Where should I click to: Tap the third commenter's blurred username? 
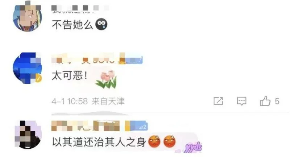86,126
